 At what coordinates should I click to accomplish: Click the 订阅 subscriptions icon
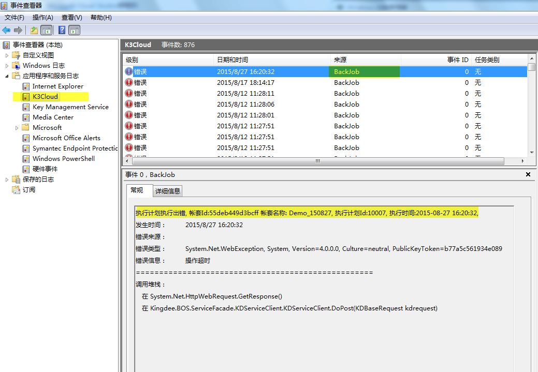pos(16,189)
